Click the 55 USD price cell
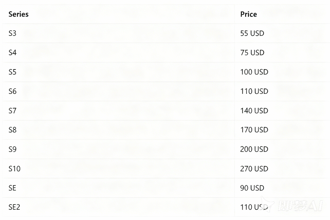Screen dimensions: 330x220 coord(252,33)
